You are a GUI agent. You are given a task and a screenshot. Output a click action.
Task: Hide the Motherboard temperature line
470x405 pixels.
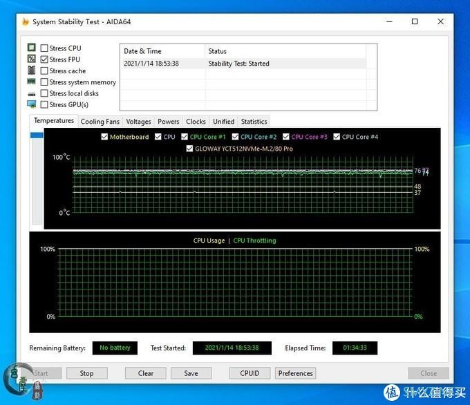pyautogui.click(x=104, y=137)
